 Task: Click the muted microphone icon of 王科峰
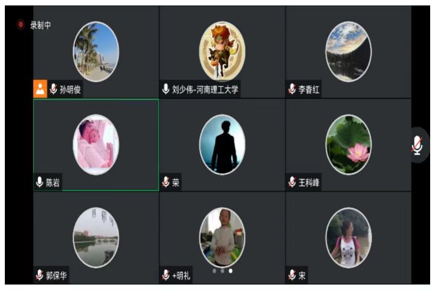292,182
